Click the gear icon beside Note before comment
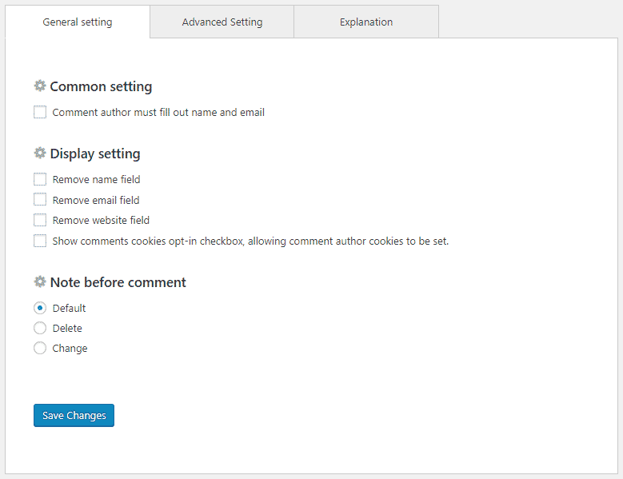This screenshot has width=623, height=479. [x=40, y=281]
